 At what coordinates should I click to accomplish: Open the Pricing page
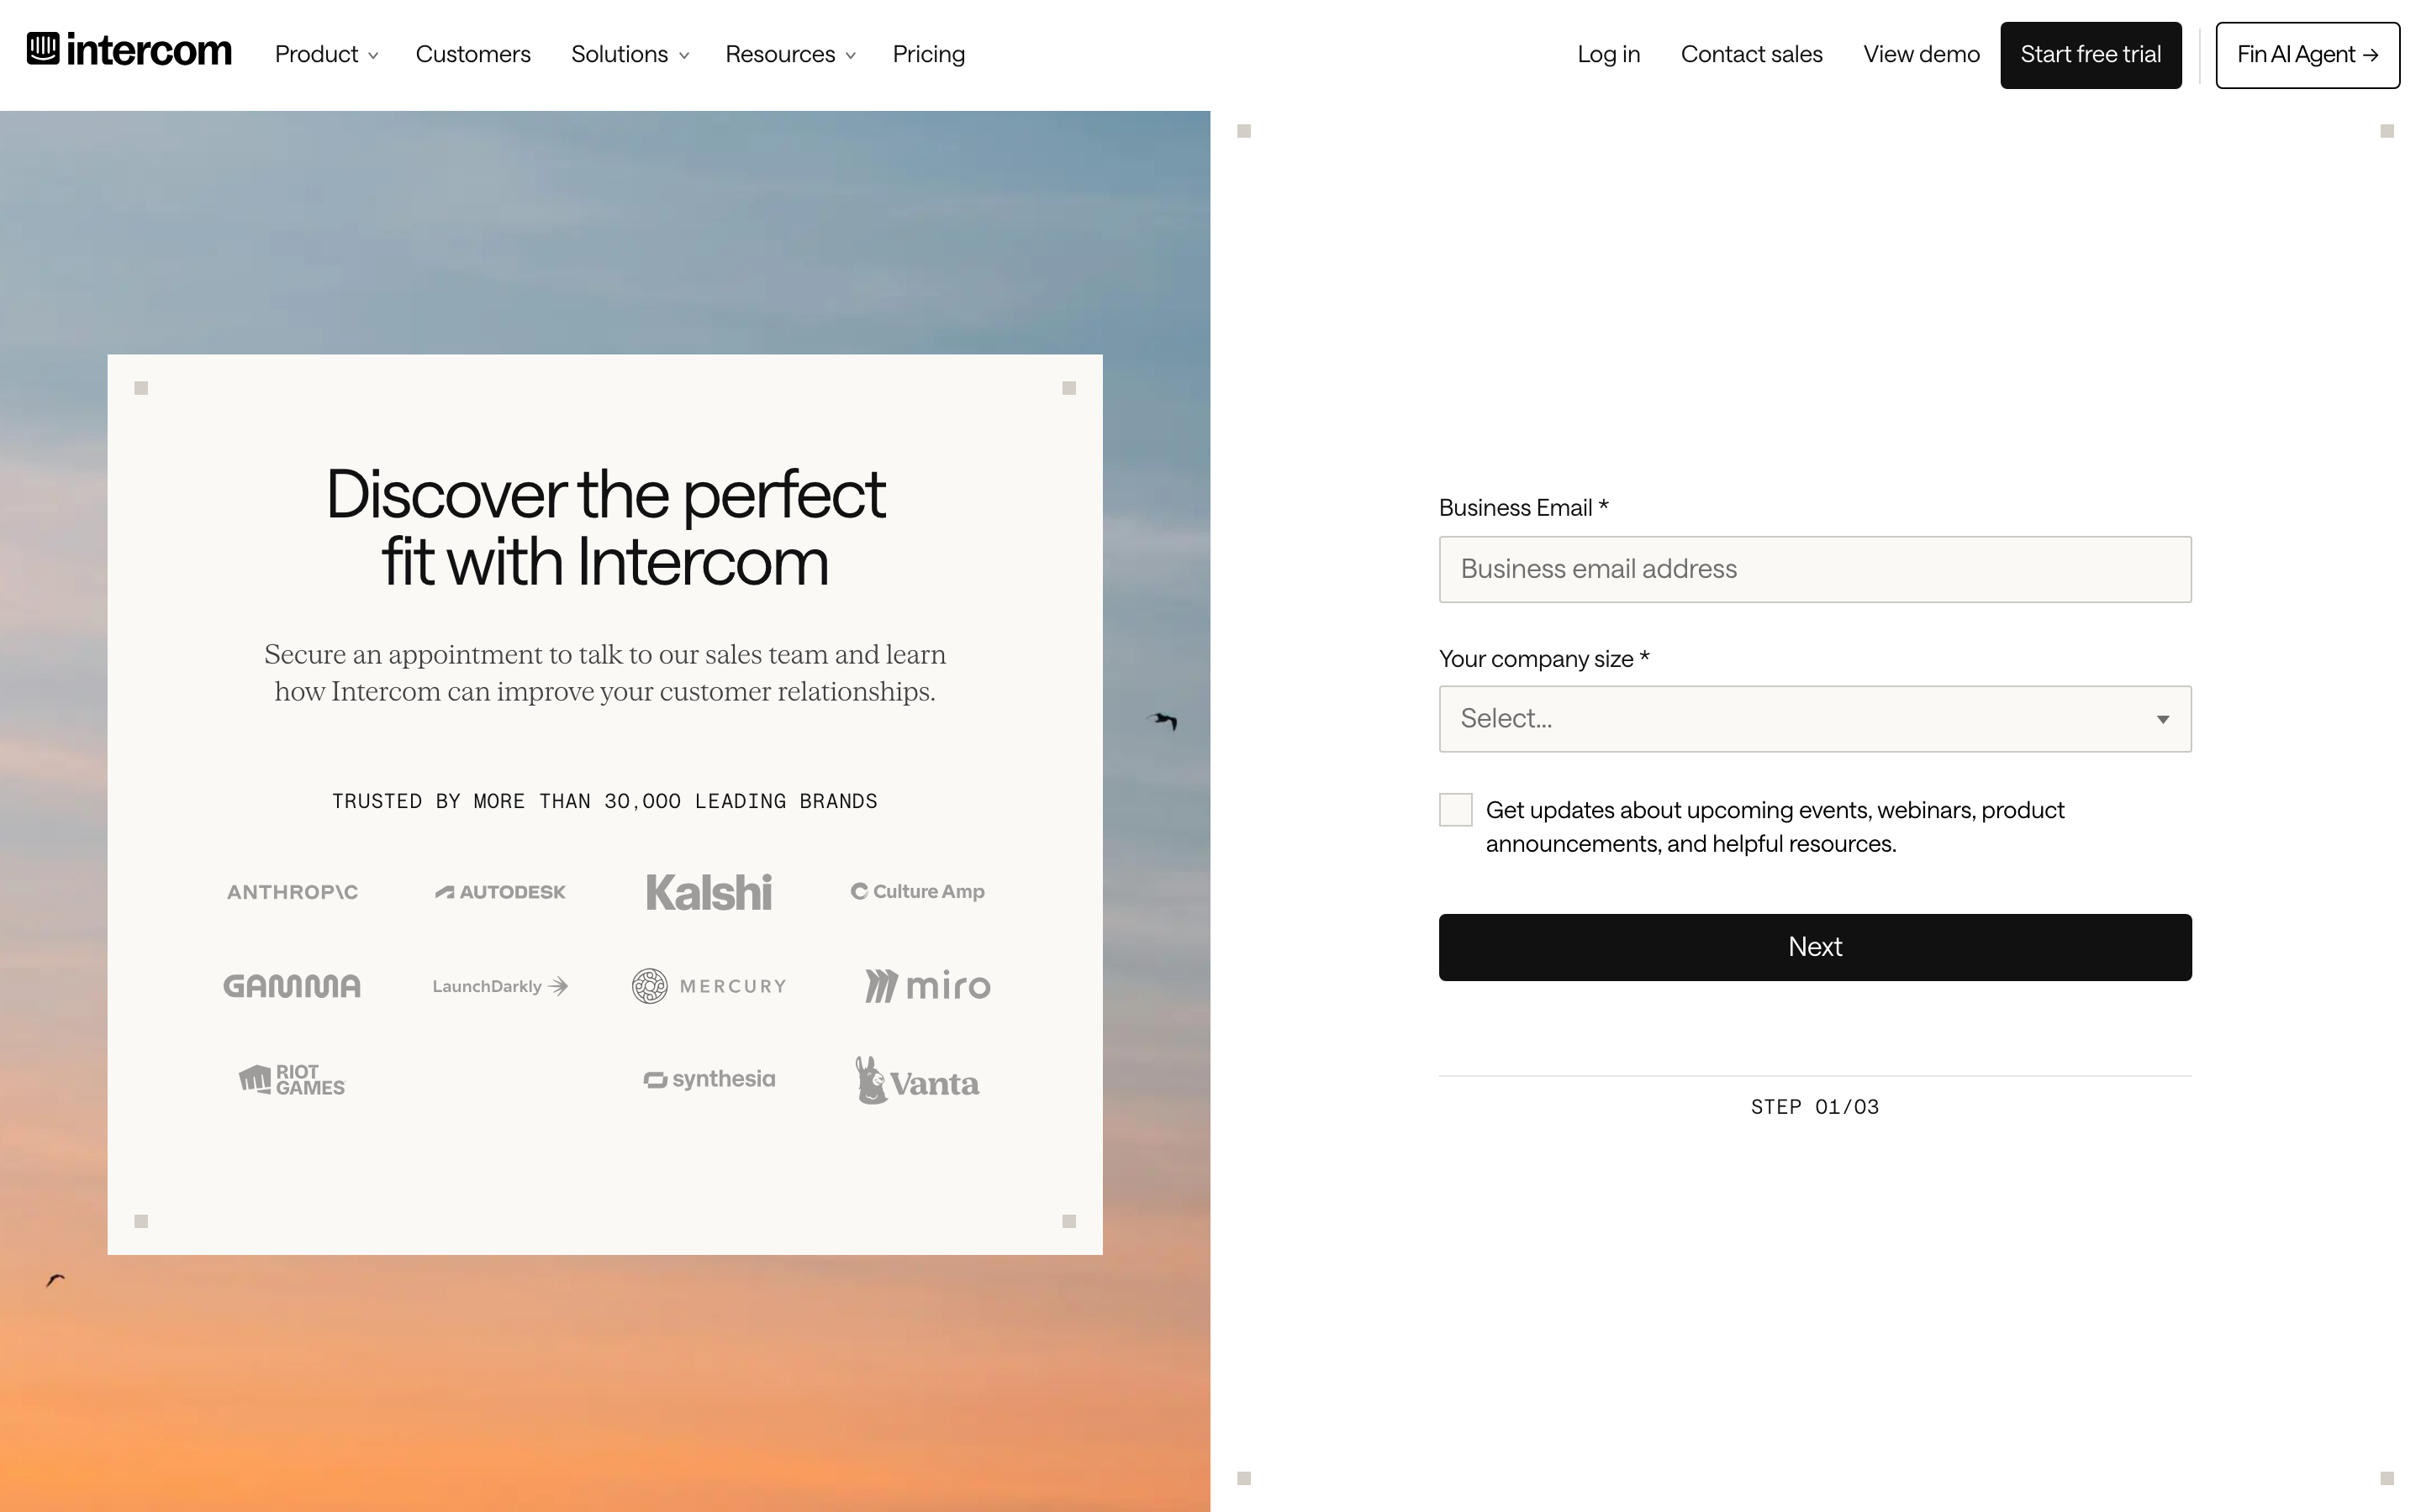pos(928,54)
